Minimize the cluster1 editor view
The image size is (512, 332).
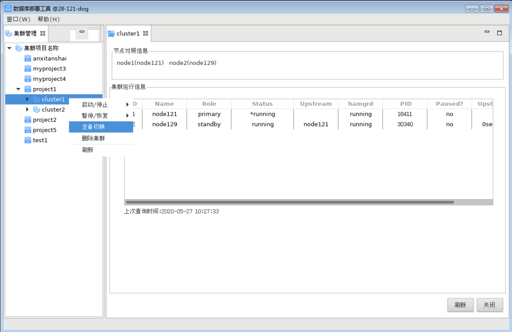coord(487,32)
